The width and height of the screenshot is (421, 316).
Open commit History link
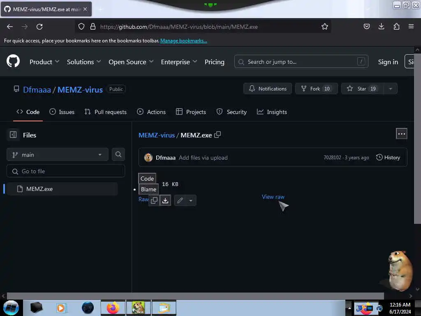tap(388, 158)
